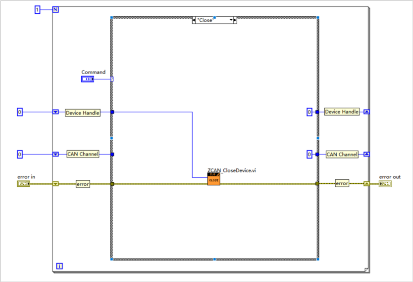Select the error in cluster terminal
Viewport: 413px width, 282px height.
pyautogui.click(x=23, y=184)
